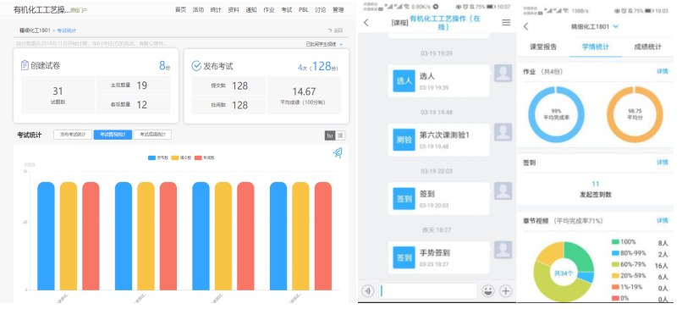Screen dimensions: 682x309
Task: Open the 选人 activity card
Action: coord(438,81)
